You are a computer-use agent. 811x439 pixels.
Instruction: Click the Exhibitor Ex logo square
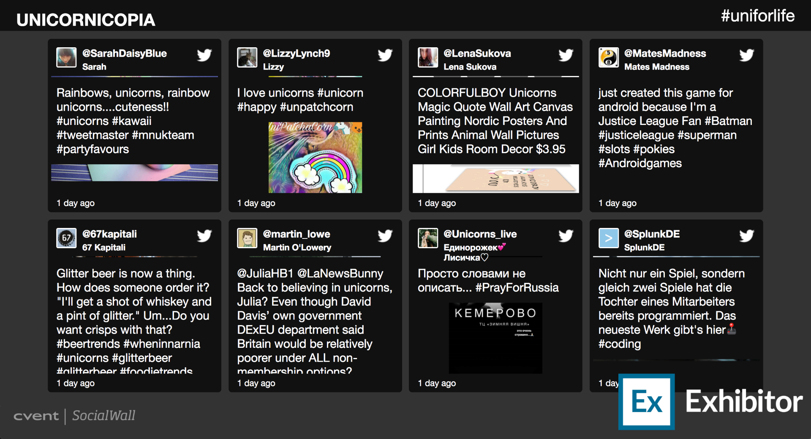[647, 401]
